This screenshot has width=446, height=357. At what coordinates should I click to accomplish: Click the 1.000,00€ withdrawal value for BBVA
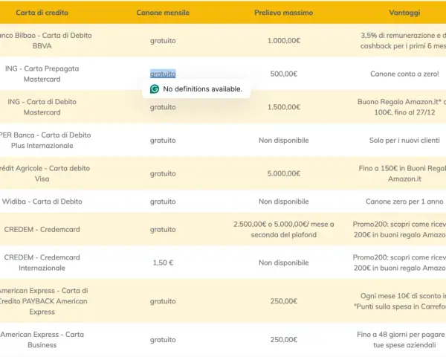tap(284, 41)
